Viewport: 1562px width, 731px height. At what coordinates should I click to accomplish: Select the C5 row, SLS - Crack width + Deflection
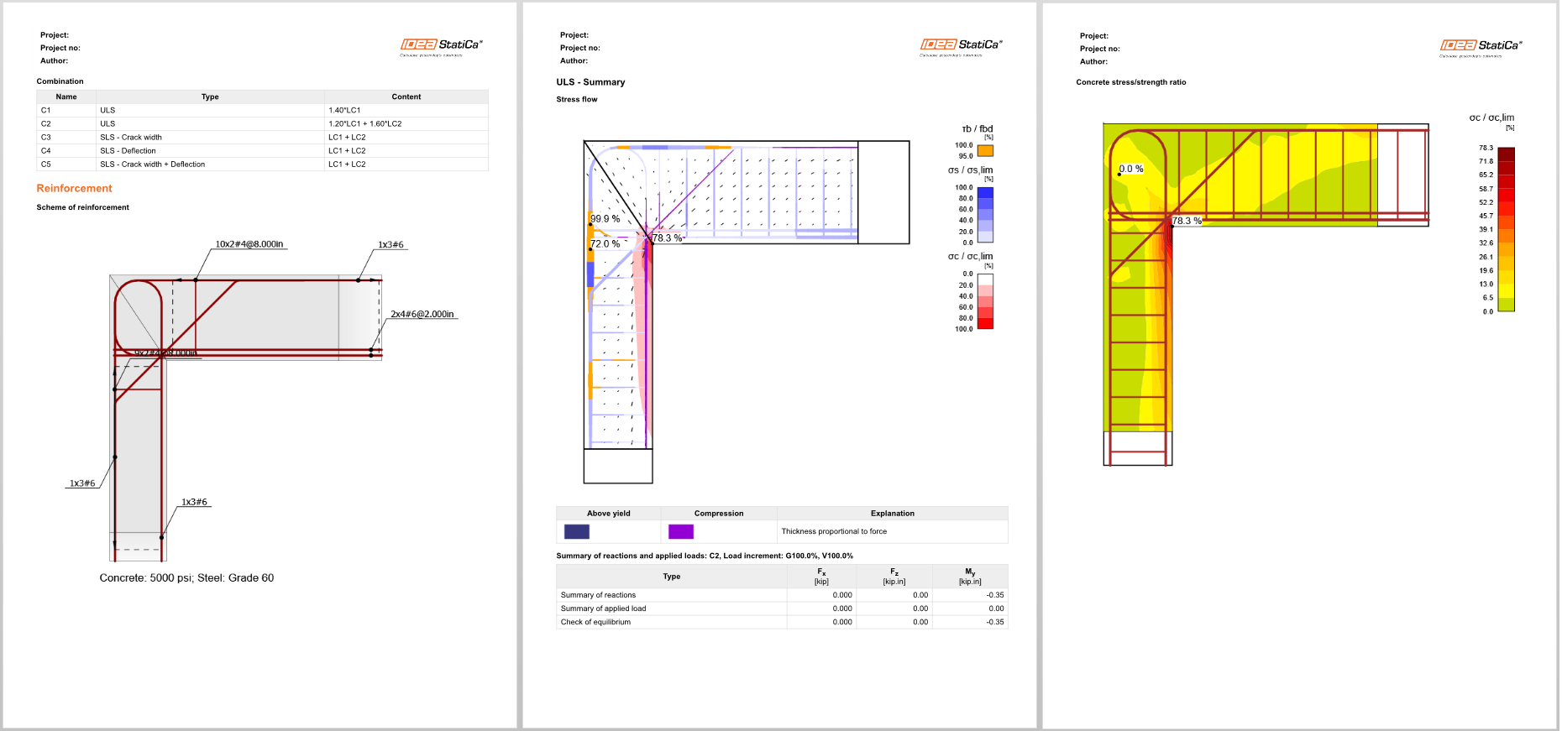click(x=262, y=164)
